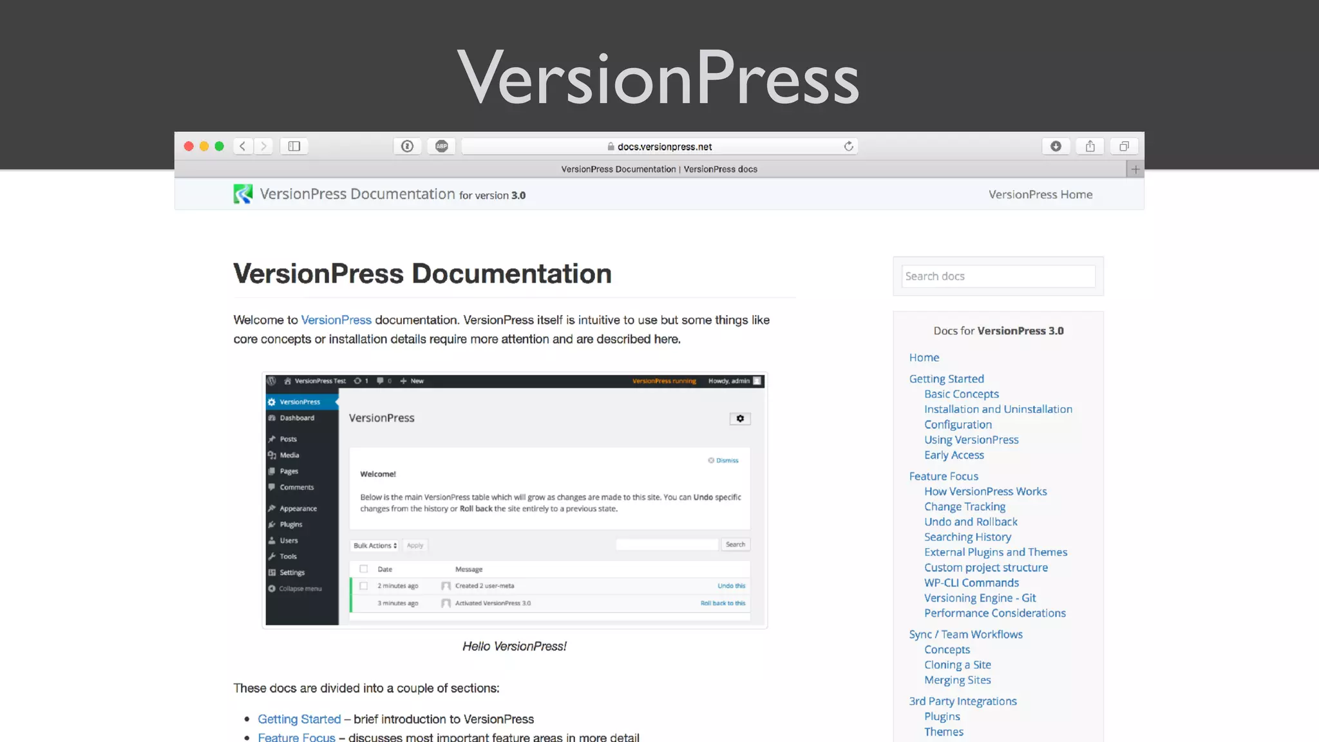The height and width of the screenshot is (742, 1319).
Task: Reload the page with refresh icon
Action: [849, 146]
